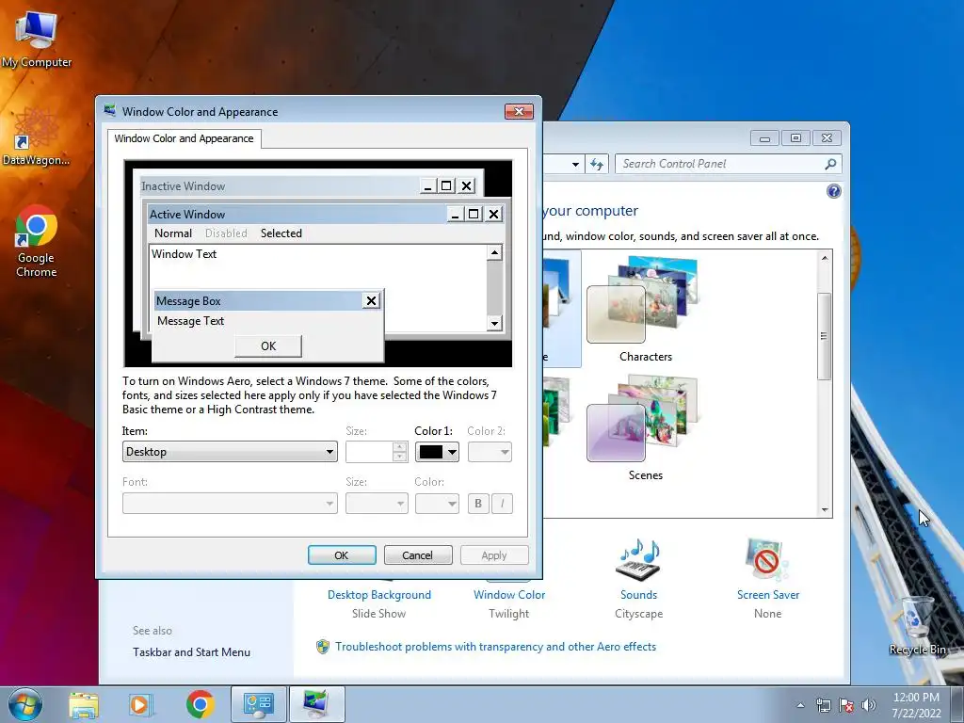This screenshot has height=723, width=964.
Task: Open the address bar history dropdown
Action: point(575,164)
